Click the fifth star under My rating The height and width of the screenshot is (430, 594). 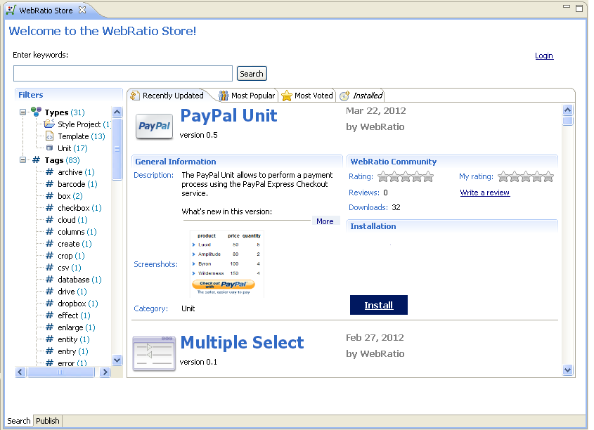click(x=548, y=177)
